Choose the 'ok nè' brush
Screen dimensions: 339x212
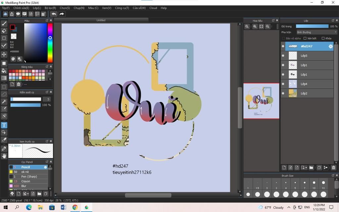[28, 172]
